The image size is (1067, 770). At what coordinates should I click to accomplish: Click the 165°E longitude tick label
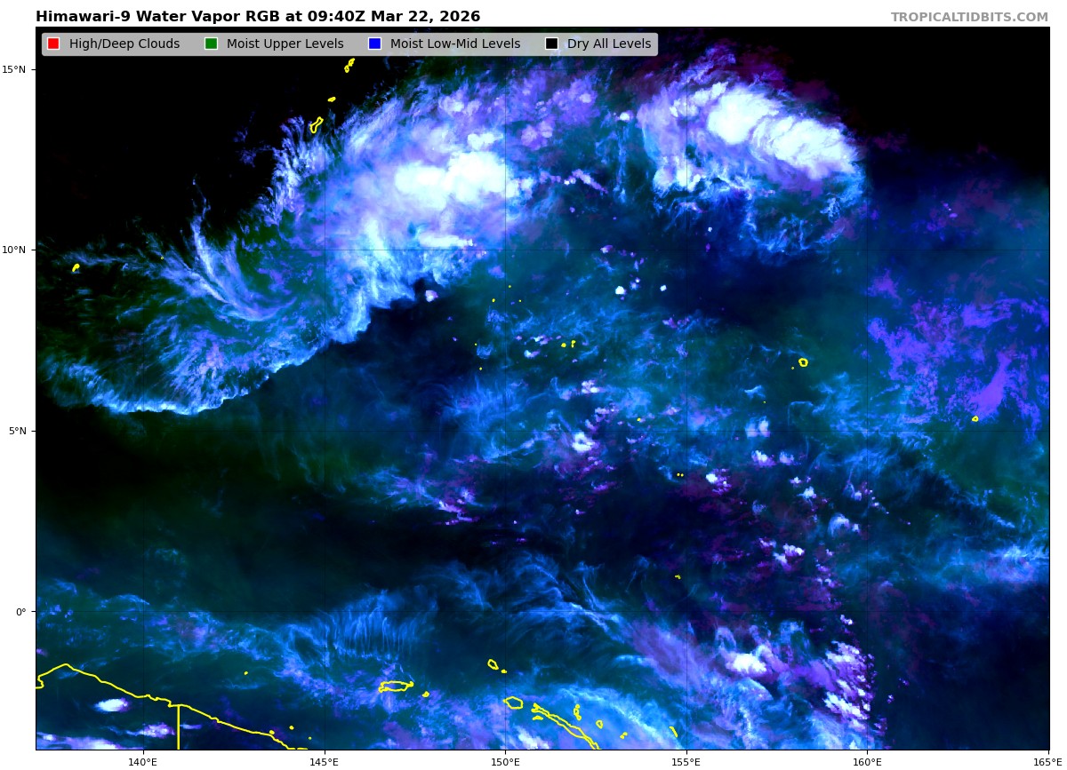pyautogui.click(x=1047, y=761)
